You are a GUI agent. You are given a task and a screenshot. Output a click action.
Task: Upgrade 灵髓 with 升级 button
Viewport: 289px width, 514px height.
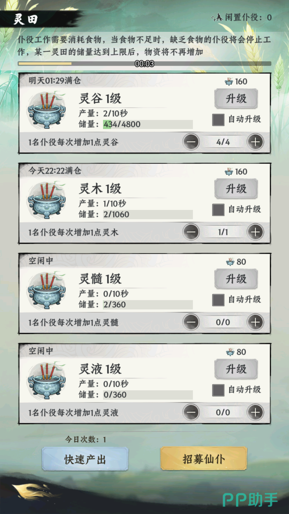click(x=236, y=279)
